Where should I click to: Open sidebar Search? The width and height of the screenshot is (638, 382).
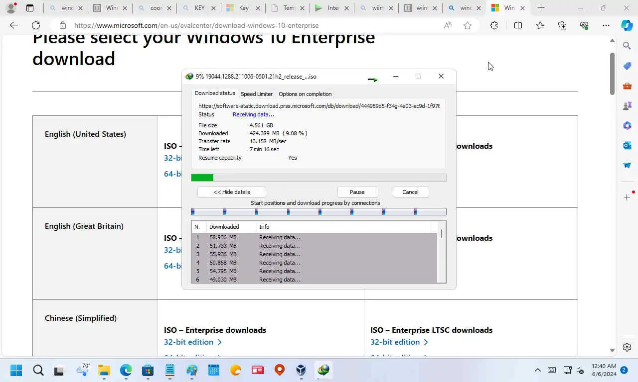[627, 46]
